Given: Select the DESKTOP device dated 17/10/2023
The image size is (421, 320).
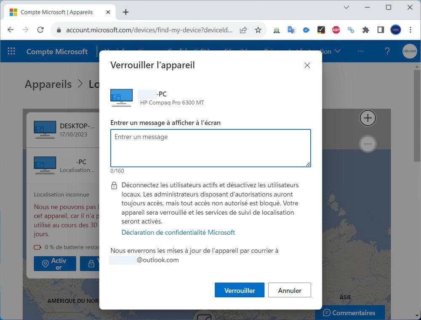Looking at the screenshot, I should tap(63, 130).
